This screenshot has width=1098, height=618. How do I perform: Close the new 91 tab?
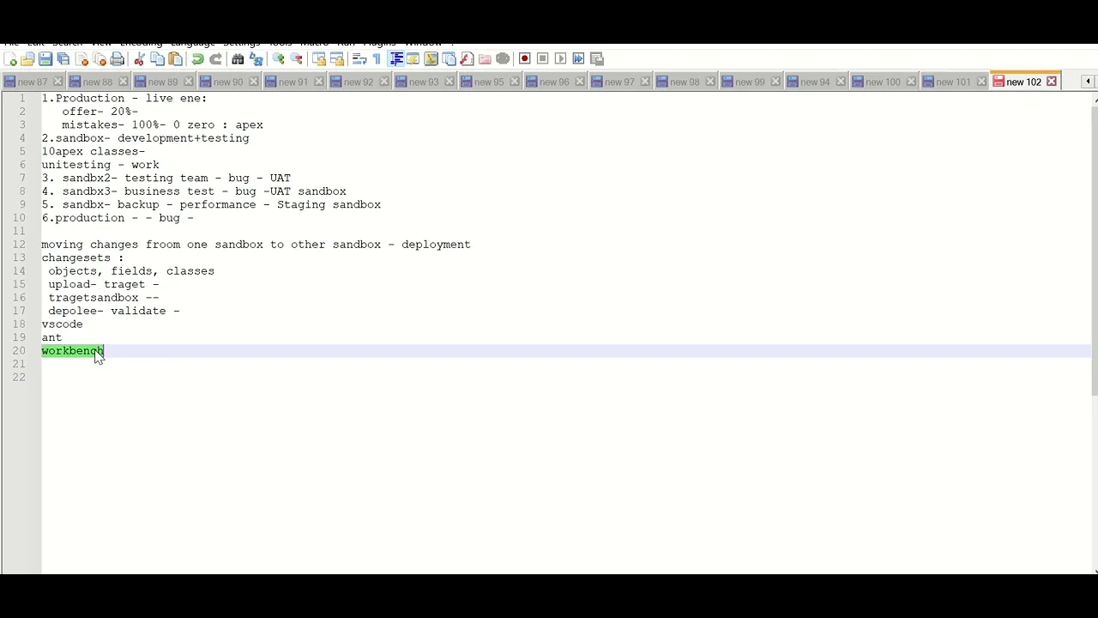(x=318, y=82)
